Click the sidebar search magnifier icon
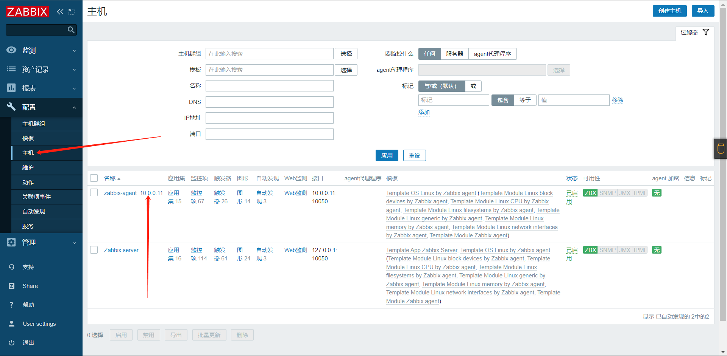The width and height of the screenshot is (727, 356). tap(71, 30)
